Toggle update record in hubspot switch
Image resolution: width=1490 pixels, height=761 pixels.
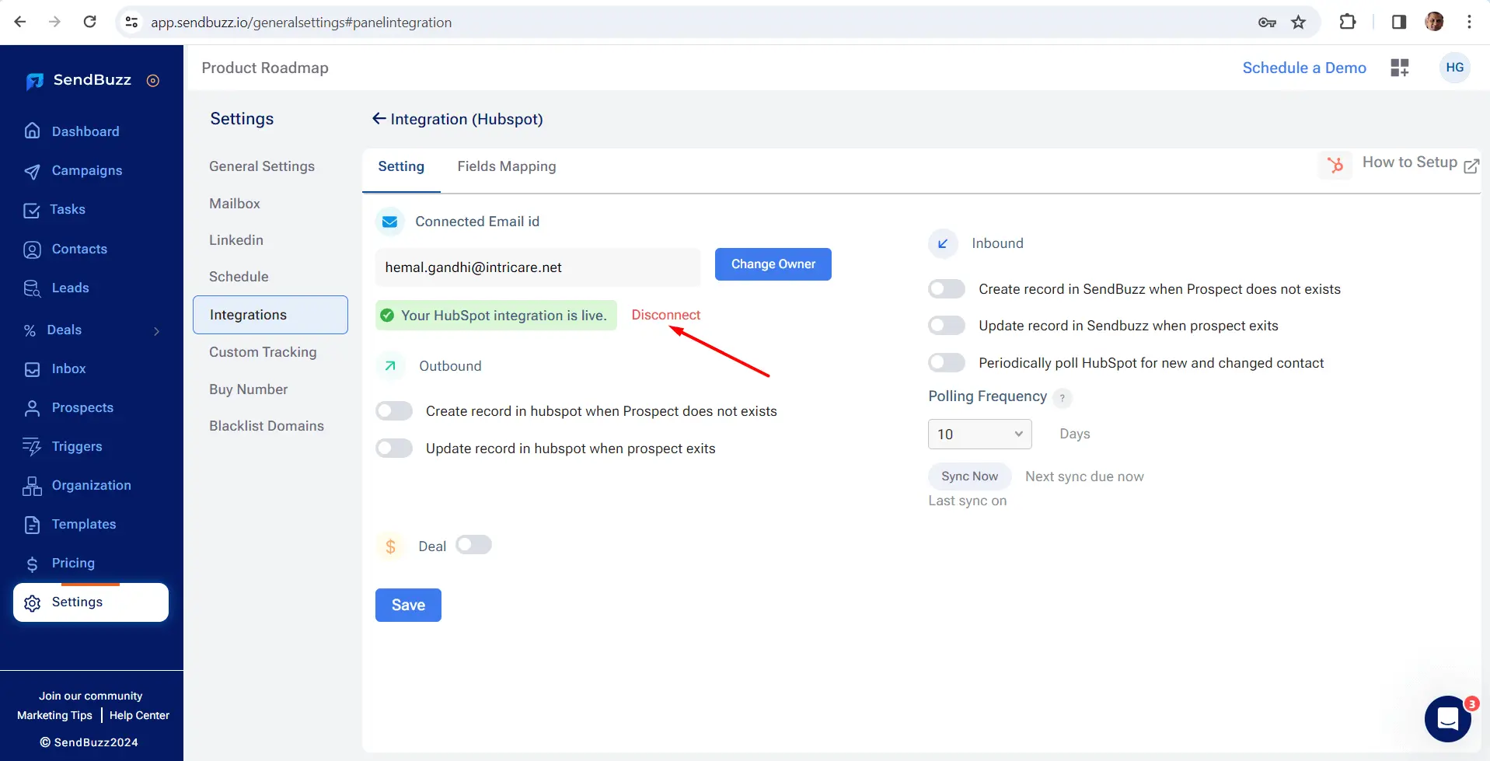pyautogui.click(x=394, y=449)
